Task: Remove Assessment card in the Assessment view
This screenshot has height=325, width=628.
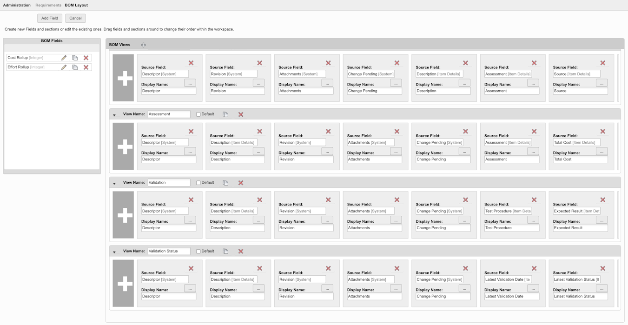Action: click(x=534, y=132)
